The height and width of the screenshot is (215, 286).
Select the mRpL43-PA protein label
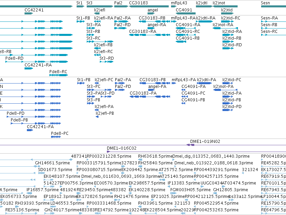pyautogui.click(x=184, y=80)
